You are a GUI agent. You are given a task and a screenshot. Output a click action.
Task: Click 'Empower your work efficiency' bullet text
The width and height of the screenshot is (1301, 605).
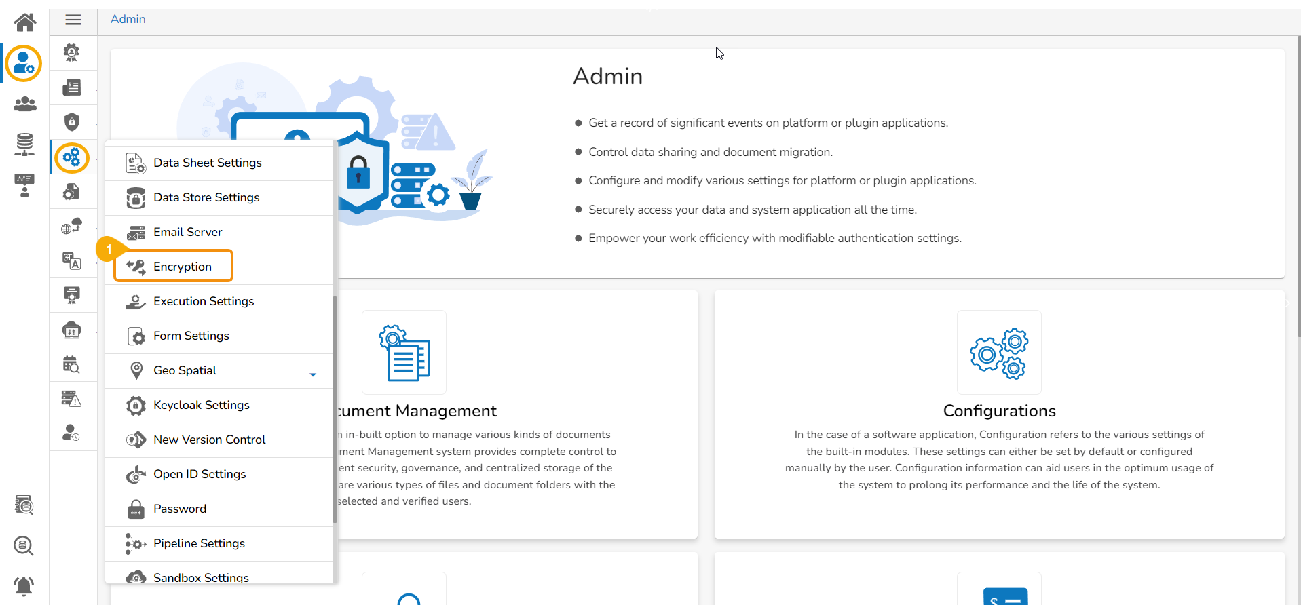tap(775, 238)
